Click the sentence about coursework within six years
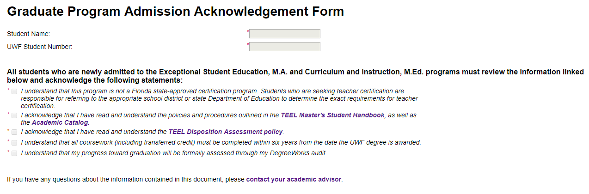 (x=221, y=142)
